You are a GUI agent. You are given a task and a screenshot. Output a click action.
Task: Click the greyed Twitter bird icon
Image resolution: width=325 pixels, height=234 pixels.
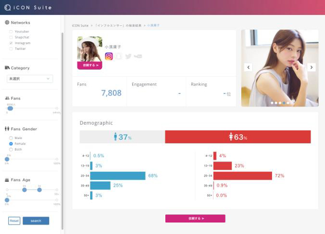coord(128,56)
